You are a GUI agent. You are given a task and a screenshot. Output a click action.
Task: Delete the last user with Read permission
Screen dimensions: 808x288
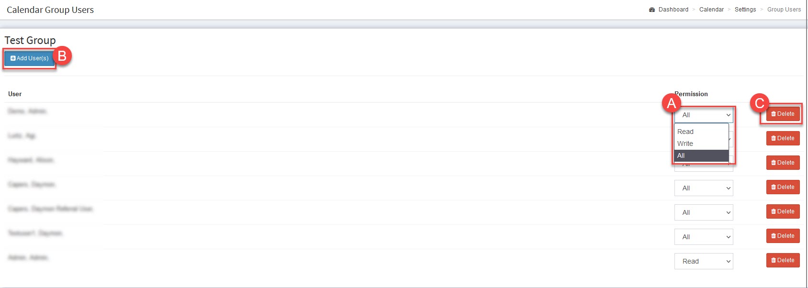point(783,260)
